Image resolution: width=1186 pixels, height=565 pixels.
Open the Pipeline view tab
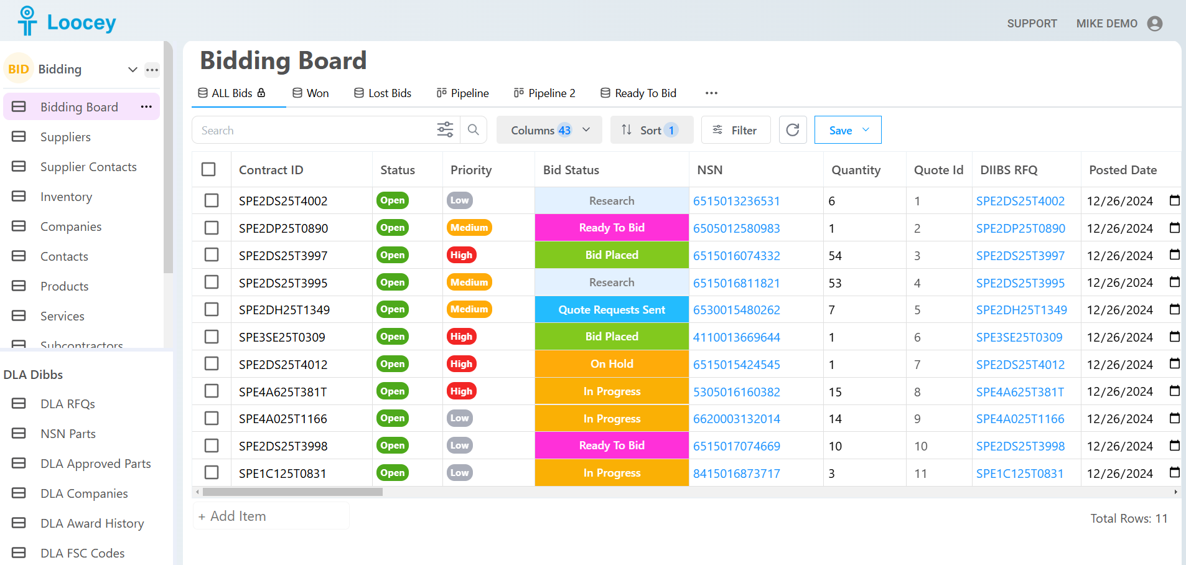click(x=463, y=93)
